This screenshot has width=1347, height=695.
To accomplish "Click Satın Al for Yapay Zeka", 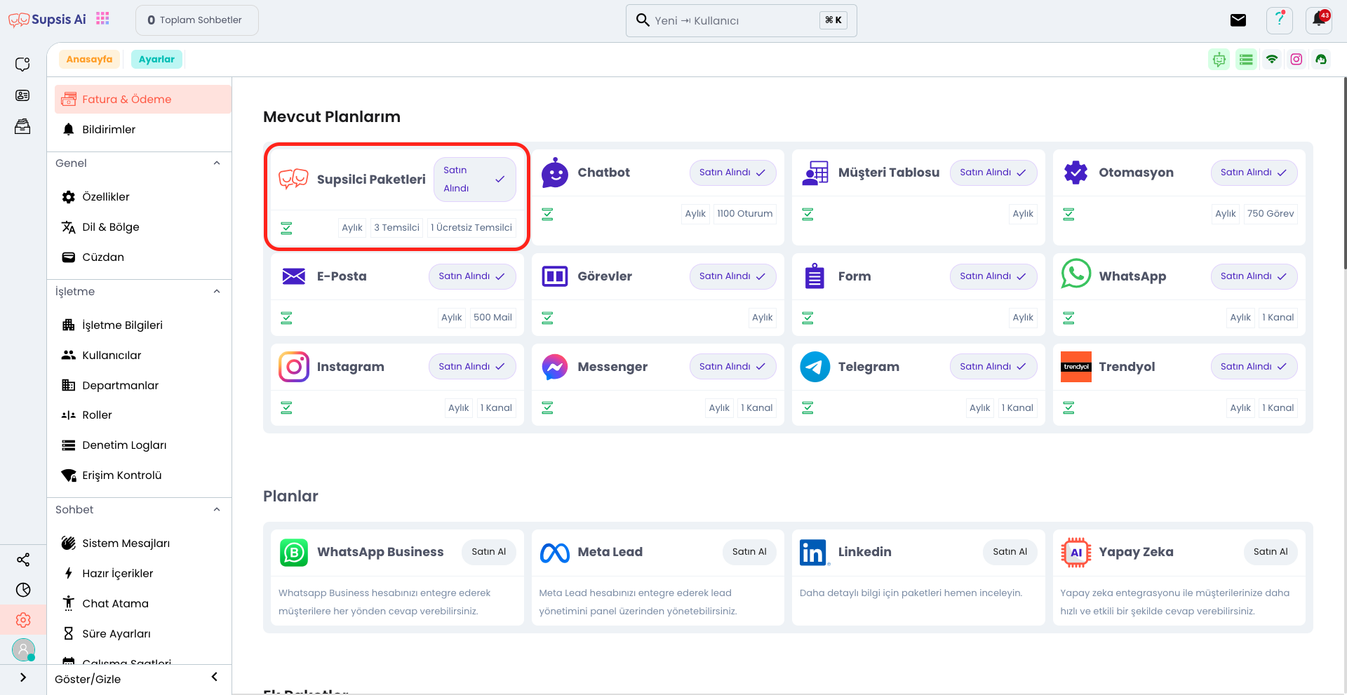I will (1271, 552).
